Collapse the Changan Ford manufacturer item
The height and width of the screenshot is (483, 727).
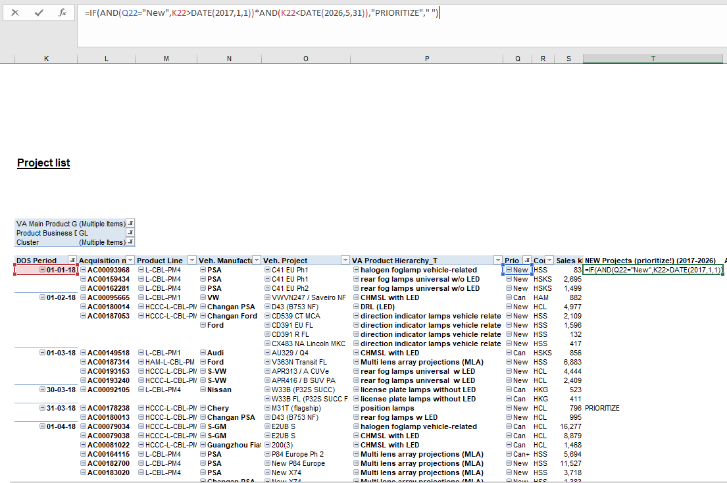coord(203,316)
